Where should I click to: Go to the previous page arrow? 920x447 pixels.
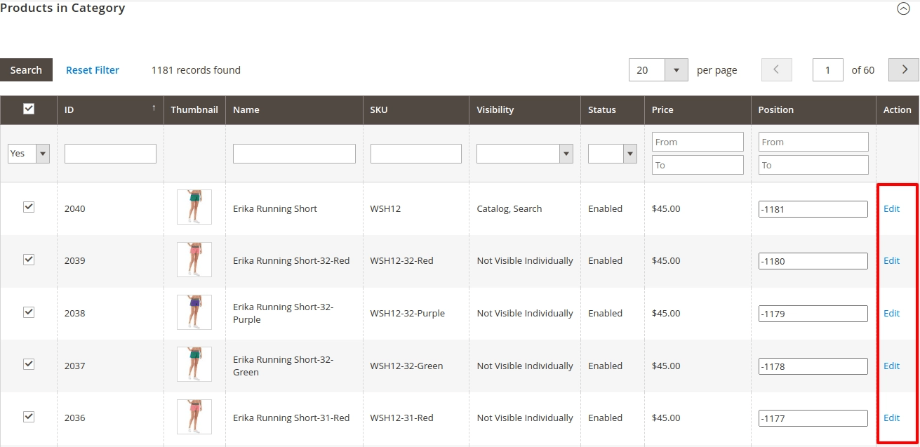coord(777,70)
